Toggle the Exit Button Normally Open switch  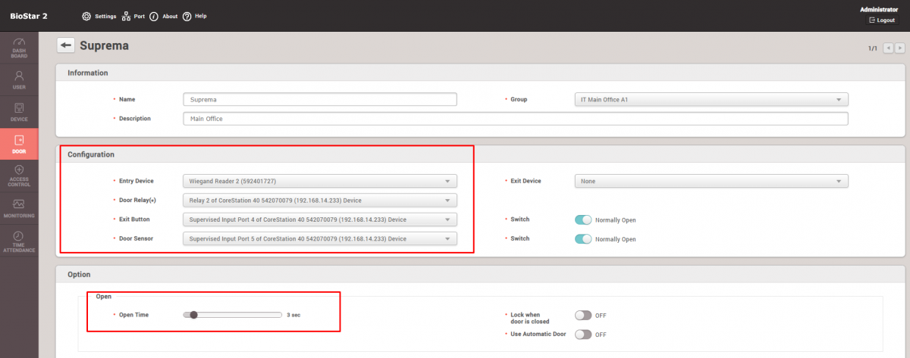pyautogui.click(x=583, y=220)
